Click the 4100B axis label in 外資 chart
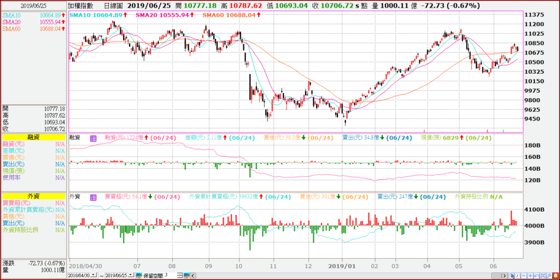The image size is (560, 280). click(535, 210)
